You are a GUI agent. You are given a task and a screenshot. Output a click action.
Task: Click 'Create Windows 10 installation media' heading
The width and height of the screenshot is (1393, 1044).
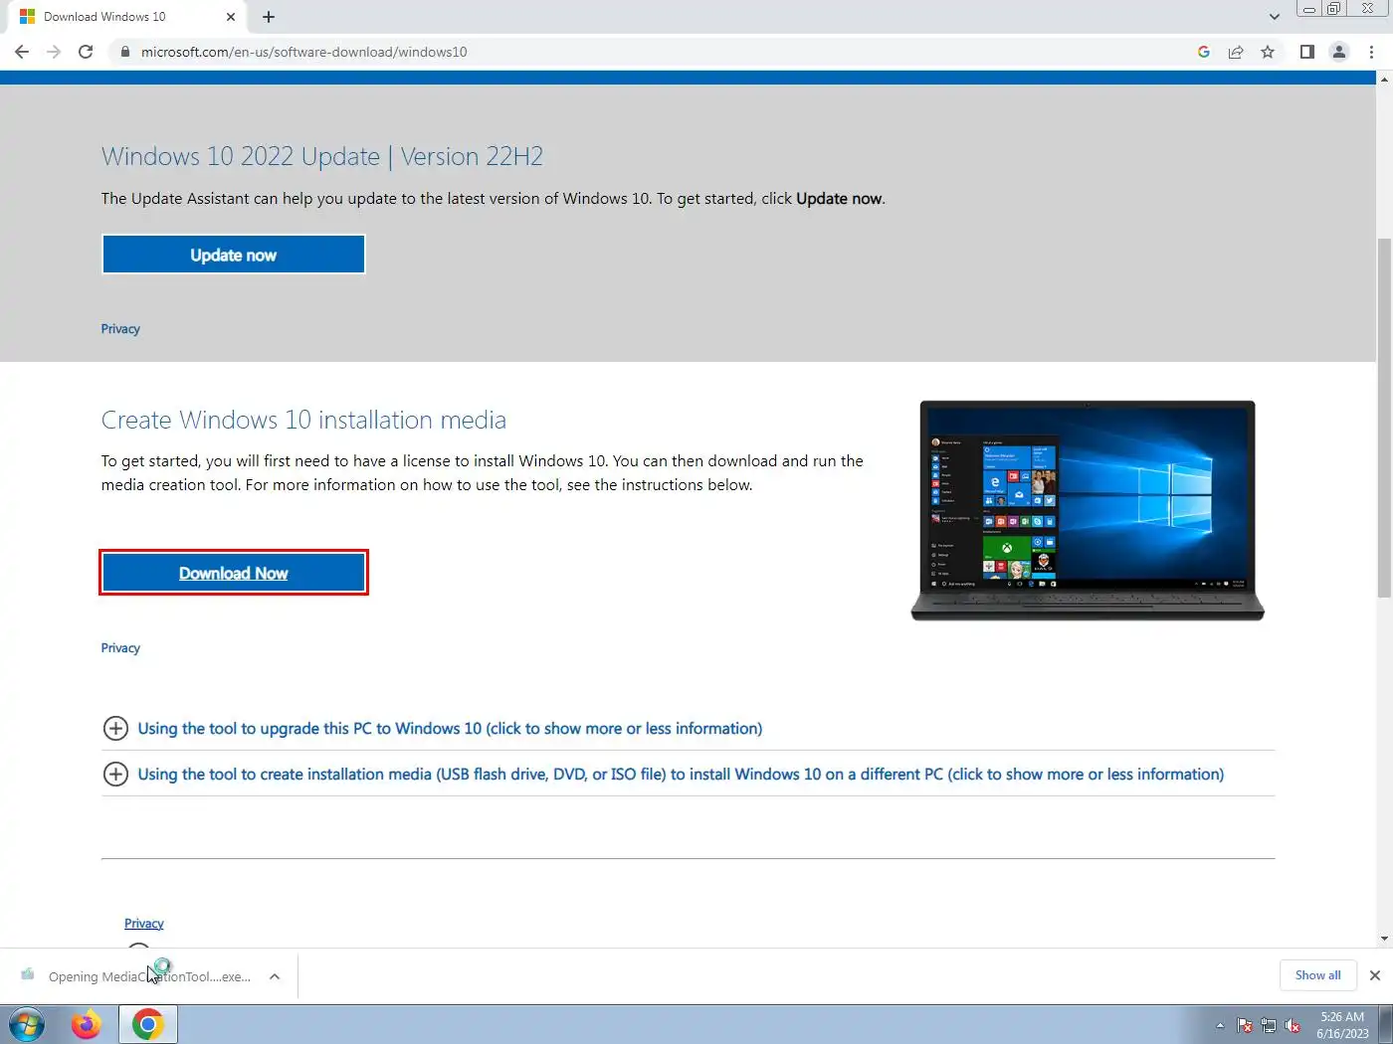pos(303,420)
